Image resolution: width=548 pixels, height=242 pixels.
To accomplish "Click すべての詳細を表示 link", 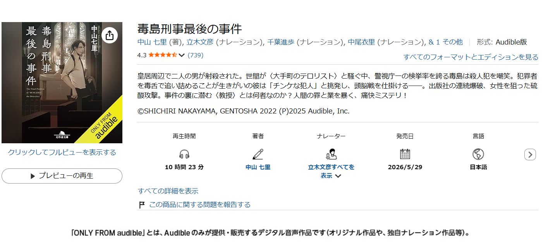I will tap(168, 191).
